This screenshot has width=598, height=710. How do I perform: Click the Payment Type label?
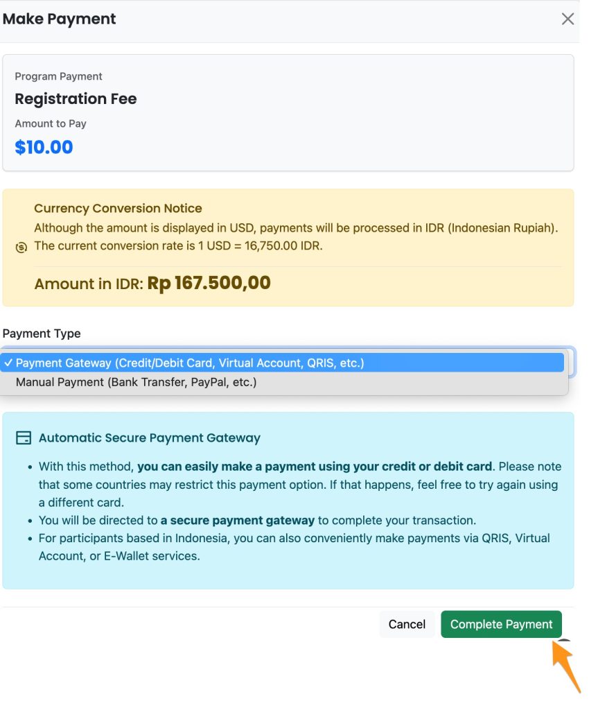[x=42, y=334]
